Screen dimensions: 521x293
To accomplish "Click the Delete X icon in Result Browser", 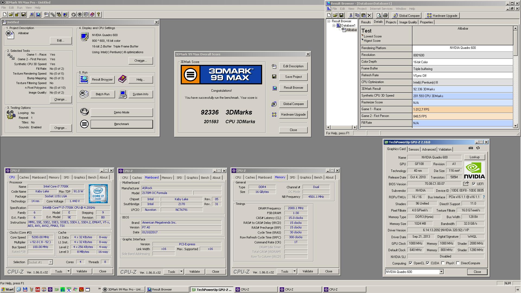I will pos(370,15).
